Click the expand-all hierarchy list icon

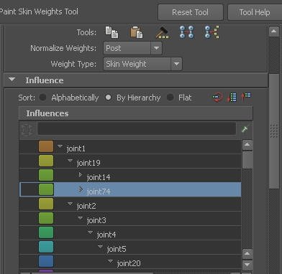[x=232, y=98]
